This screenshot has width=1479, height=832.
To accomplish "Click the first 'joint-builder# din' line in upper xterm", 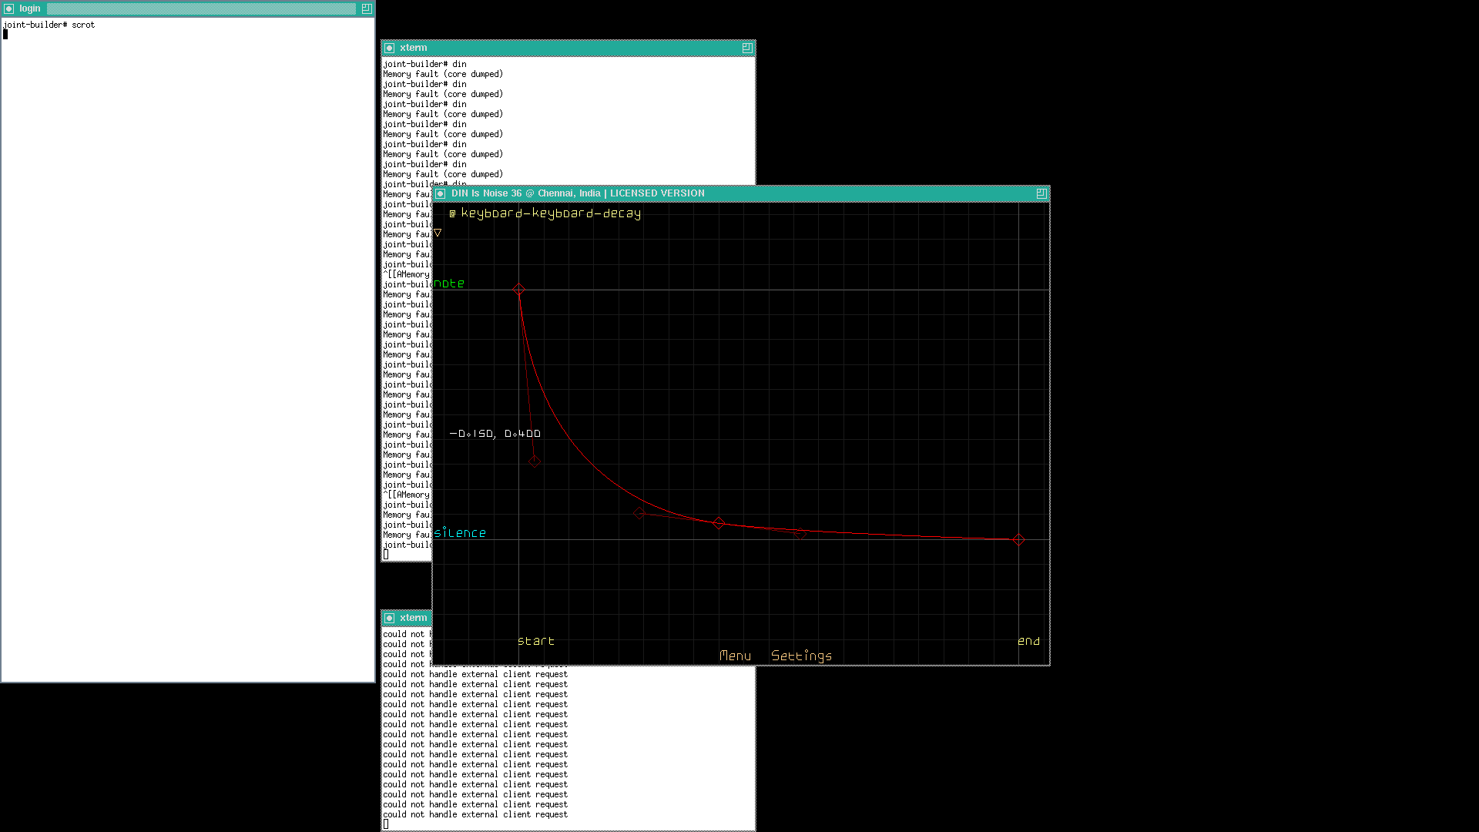I will coord(425,64).
